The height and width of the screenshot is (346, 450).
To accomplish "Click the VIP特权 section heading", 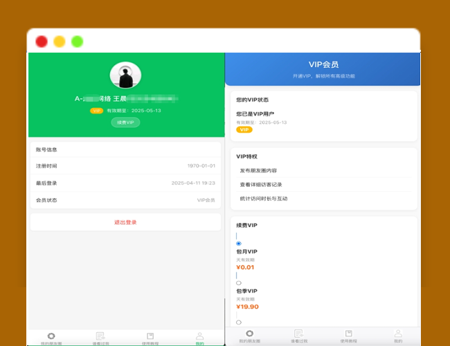I will (x=247, y=156).
